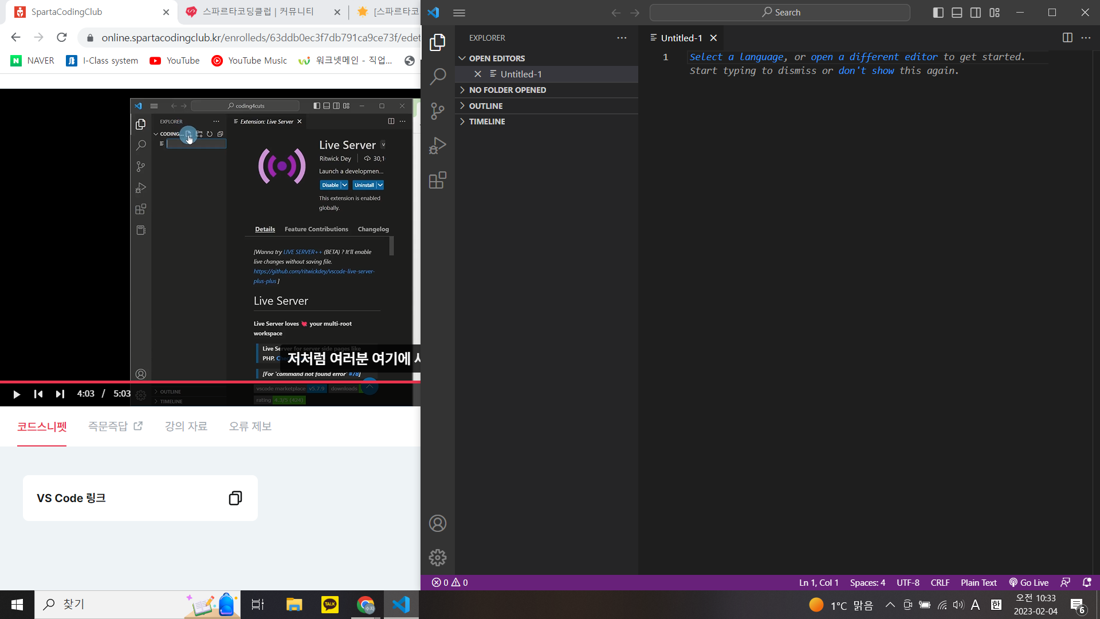Close Untitled-1 in the Open Editors list
This screenshot has height=619, width=1100.
(x=478, y=74)
